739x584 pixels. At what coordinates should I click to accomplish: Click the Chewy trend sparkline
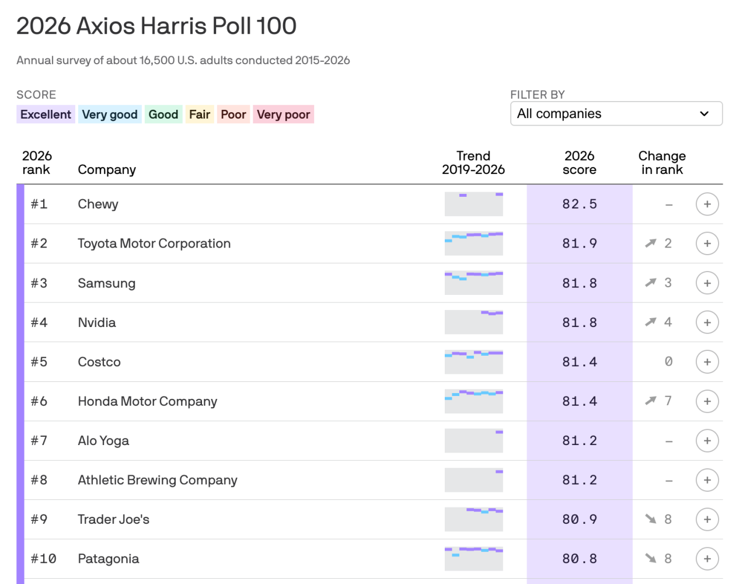point(473,204)
